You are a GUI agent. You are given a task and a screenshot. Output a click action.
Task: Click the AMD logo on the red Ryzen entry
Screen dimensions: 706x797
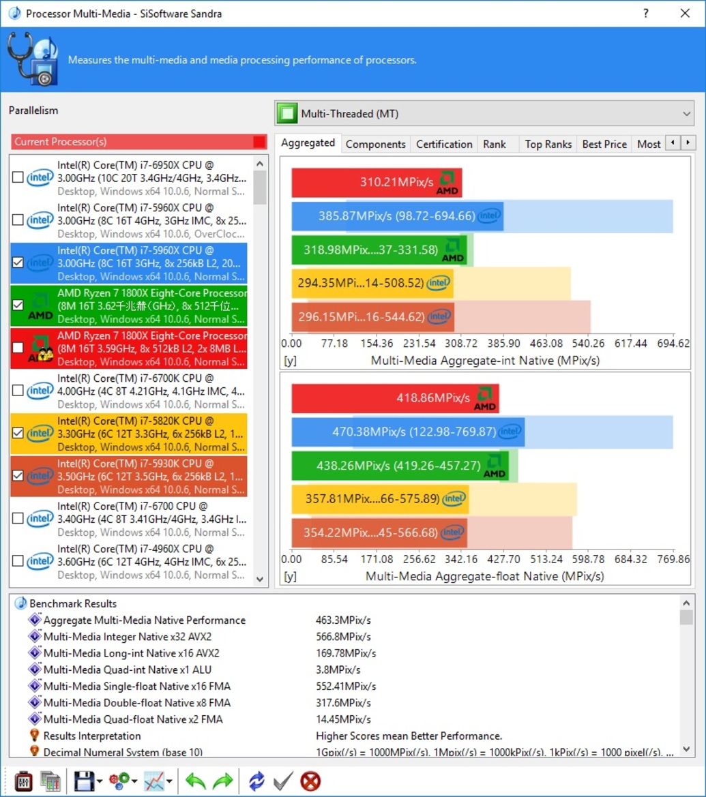[40, 348]
